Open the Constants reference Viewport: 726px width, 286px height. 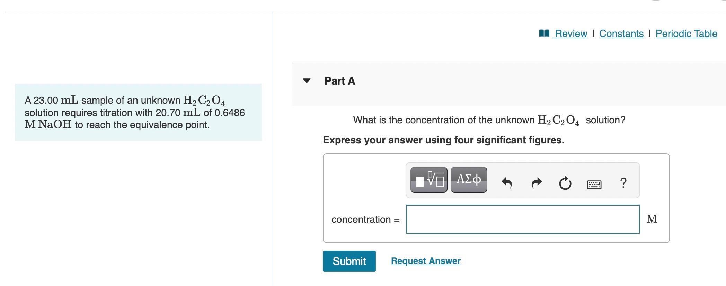[621, 33]
